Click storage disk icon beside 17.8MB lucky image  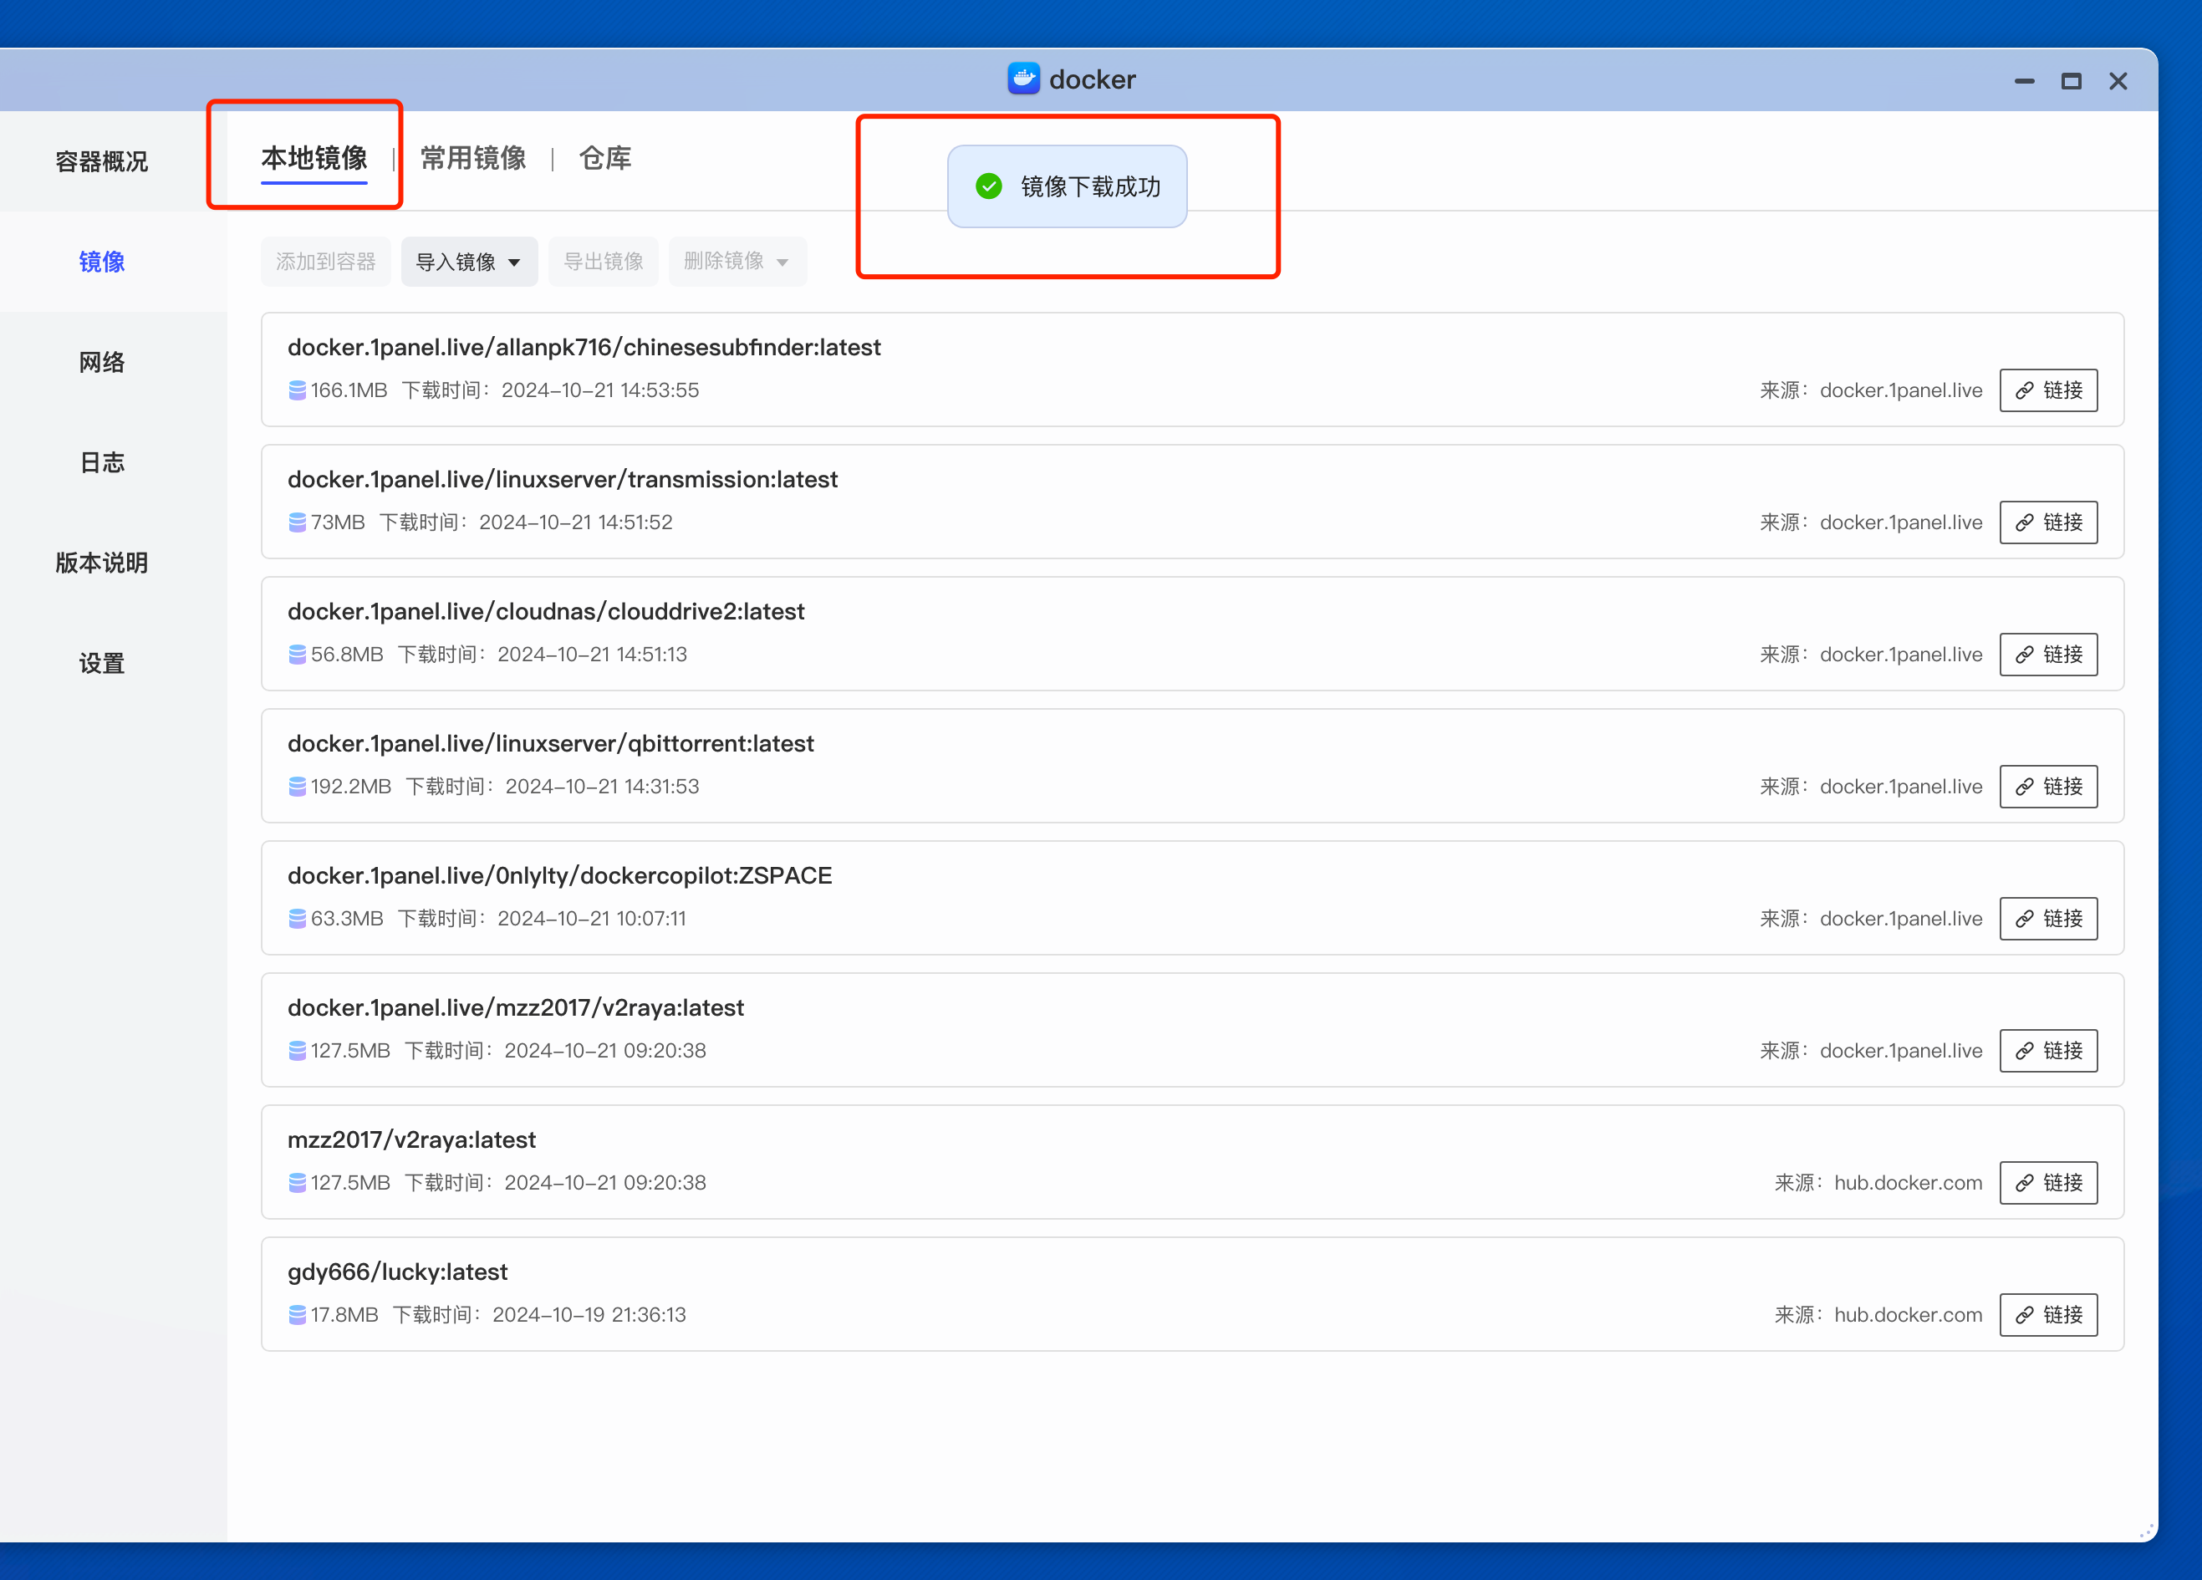pos(297,1315)
